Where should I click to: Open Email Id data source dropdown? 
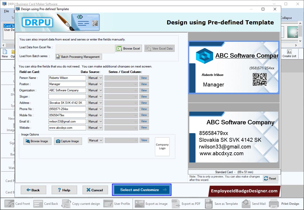tap(95, 121)
